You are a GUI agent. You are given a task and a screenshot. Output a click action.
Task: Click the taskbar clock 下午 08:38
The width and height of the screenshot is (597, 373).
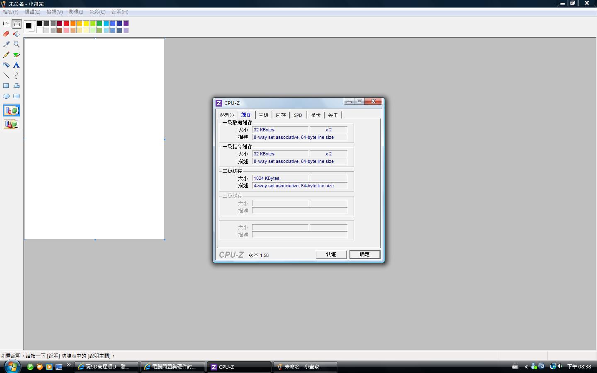pyautogui.click(x=579, y=367)
